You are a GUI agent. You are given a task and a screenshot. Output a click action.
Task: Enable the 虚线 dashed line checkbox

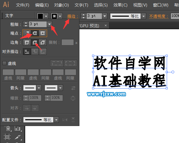pos(4,63)
